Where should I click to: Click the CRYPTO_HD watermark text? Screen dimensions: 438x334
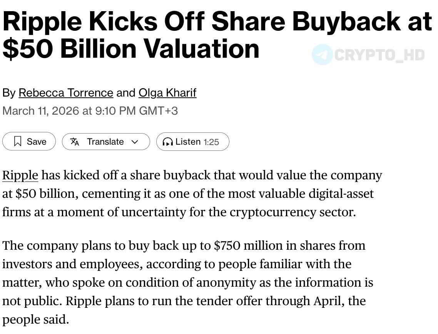[x=379, y=55]
